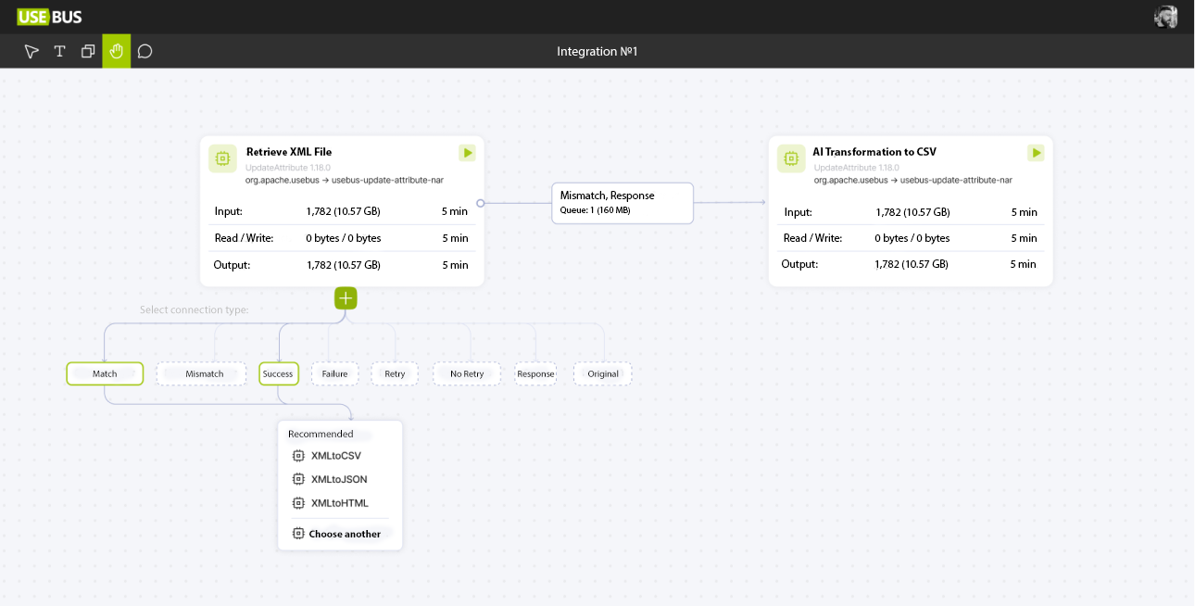This screenshot has width=1195, height=606.
Task: Activate the Hand pan tool
Action: (117, 51)
